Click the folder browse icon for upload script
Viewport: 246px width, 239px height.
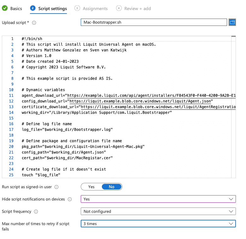232,22
